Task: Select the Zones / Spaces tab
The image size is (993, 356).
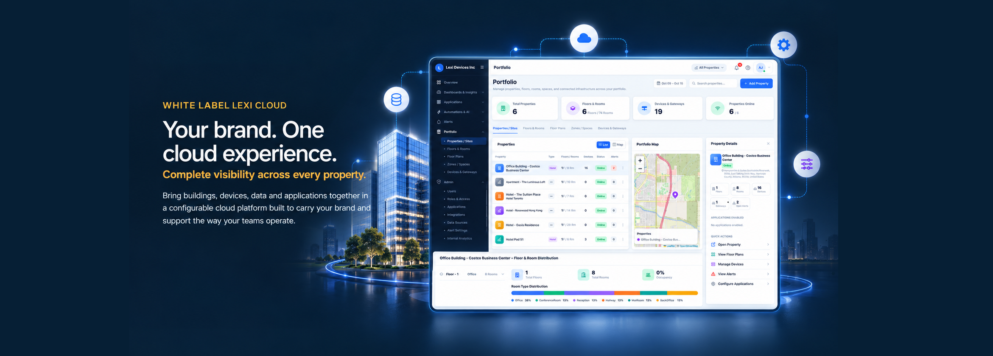Action: tap(582, 128)
